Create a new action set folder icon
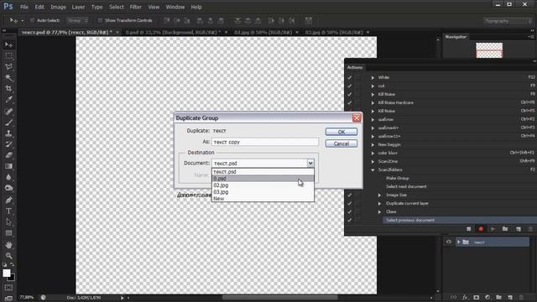 [x=505, y=229]
